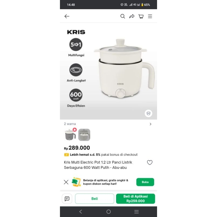Open search with the magnifier icon
Image resolution: width=217 pixels, height=217 pixels.
pyautogui.click(x=123, y=16)
